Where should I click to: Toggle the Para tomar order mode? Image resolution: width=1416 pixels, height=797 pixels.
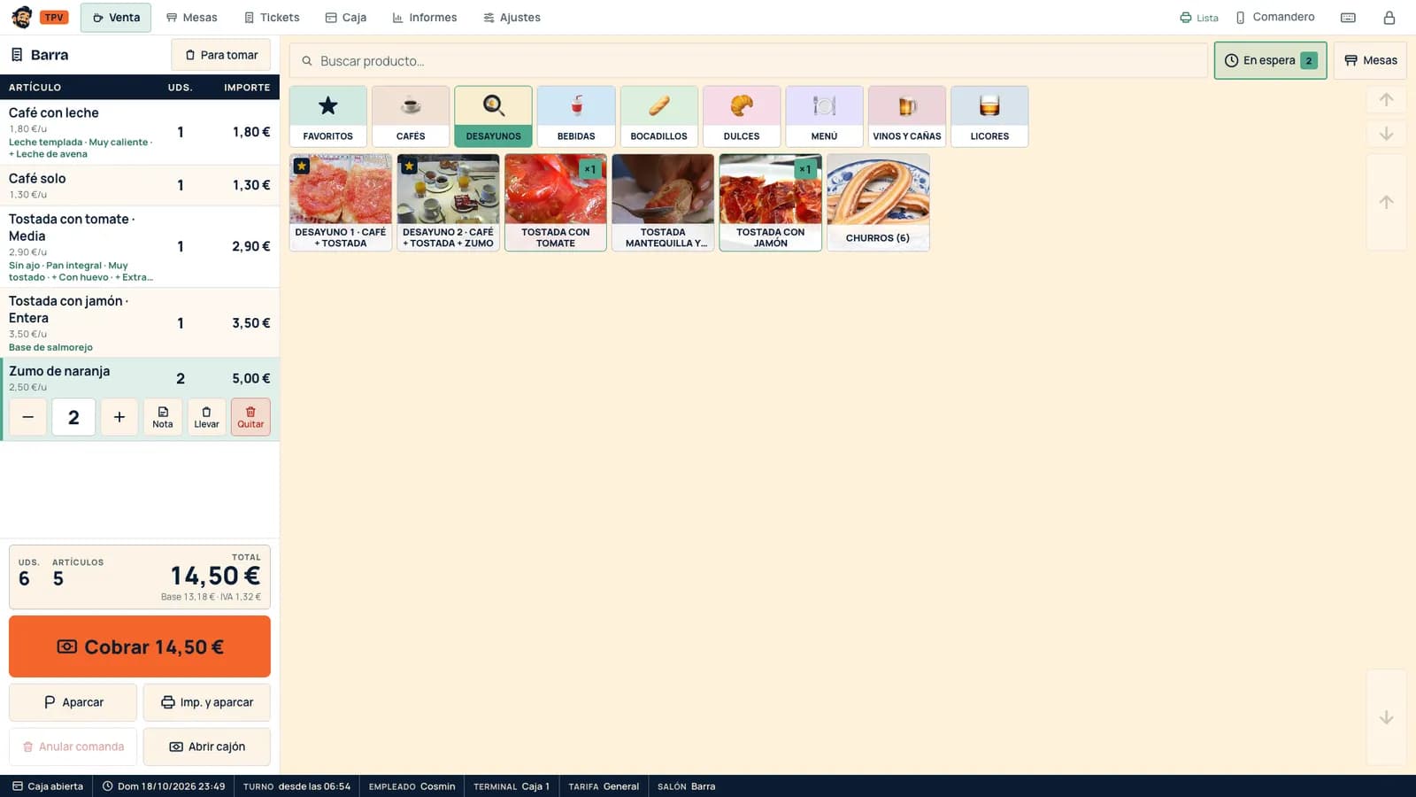[x=221, y=55]
